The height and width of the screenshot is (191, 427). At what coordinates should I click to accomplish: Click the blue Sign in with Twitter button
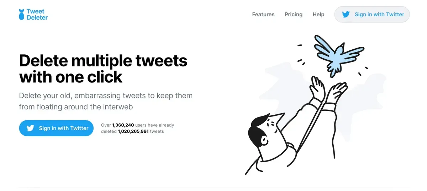56,128
